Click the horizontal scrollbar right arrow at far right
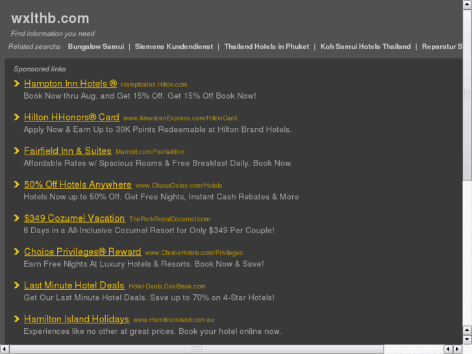The image size is (472, 354). (x=458, y=349)
